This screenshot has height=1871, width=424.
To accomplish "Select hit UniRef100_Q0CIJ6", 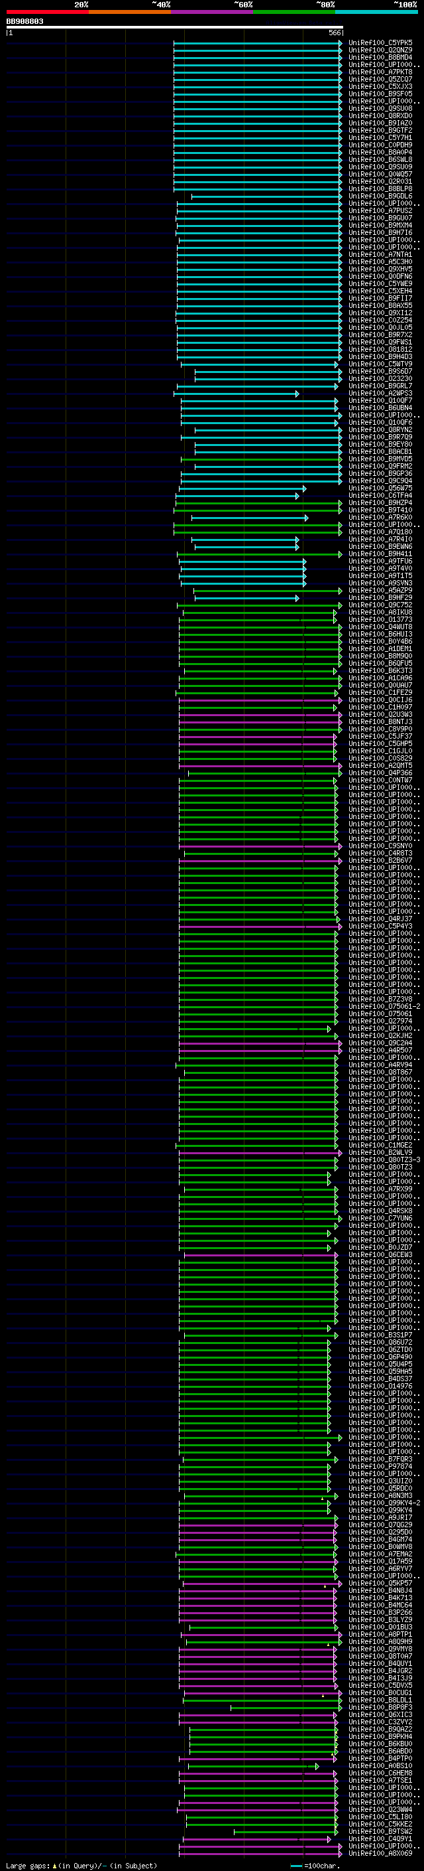I will click(380, 700).
